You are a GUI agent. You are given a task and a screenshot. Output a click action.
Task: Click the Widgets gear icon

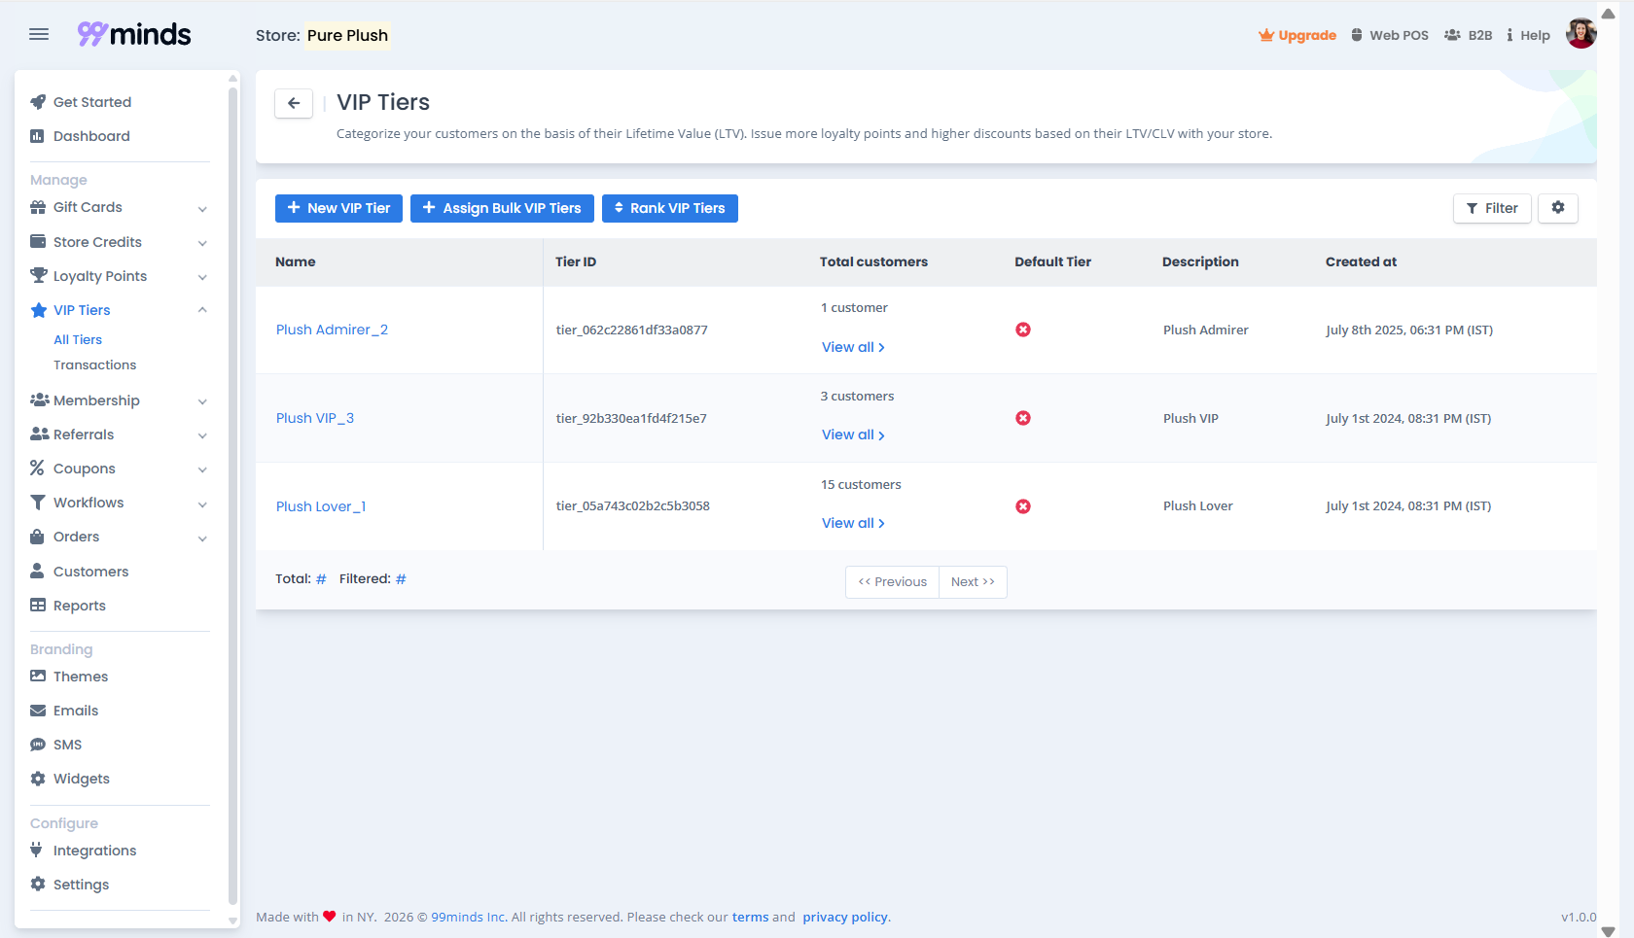[x=38, y=779]
